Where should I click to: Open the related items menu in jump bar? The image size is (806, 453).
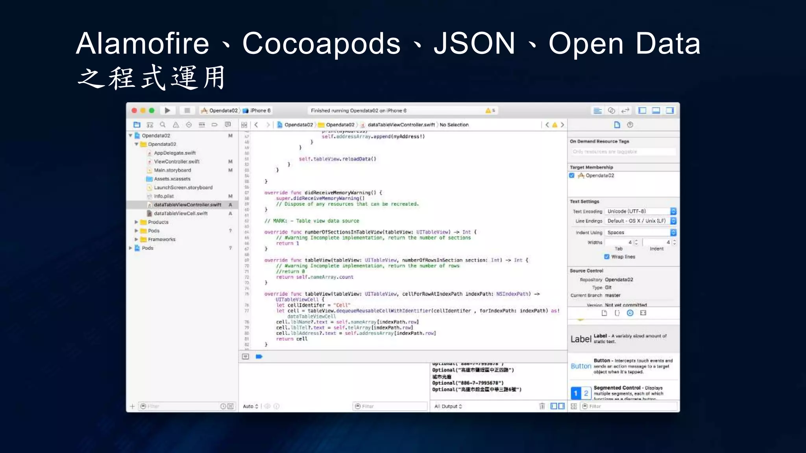tap(244, 125)
